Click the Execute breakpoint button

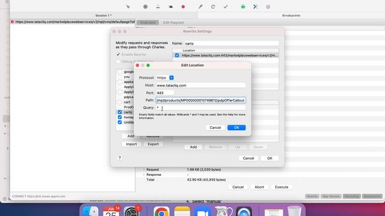282,187
